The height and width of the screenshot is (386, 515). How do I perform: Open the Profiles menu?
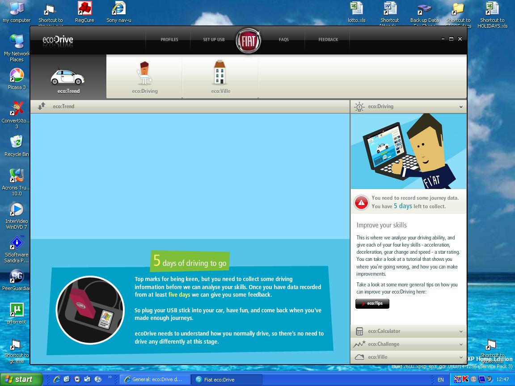169,40
